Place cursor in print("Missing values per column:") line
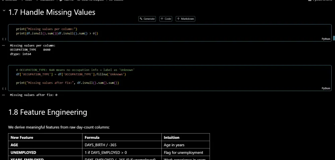The image size is (335, 160). point(46,29)
